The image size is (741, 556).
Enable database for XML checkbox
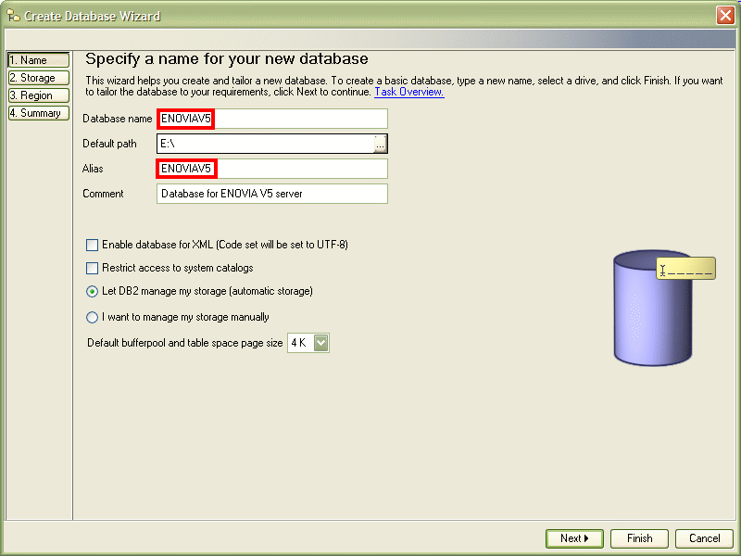[x=92, y=245]
